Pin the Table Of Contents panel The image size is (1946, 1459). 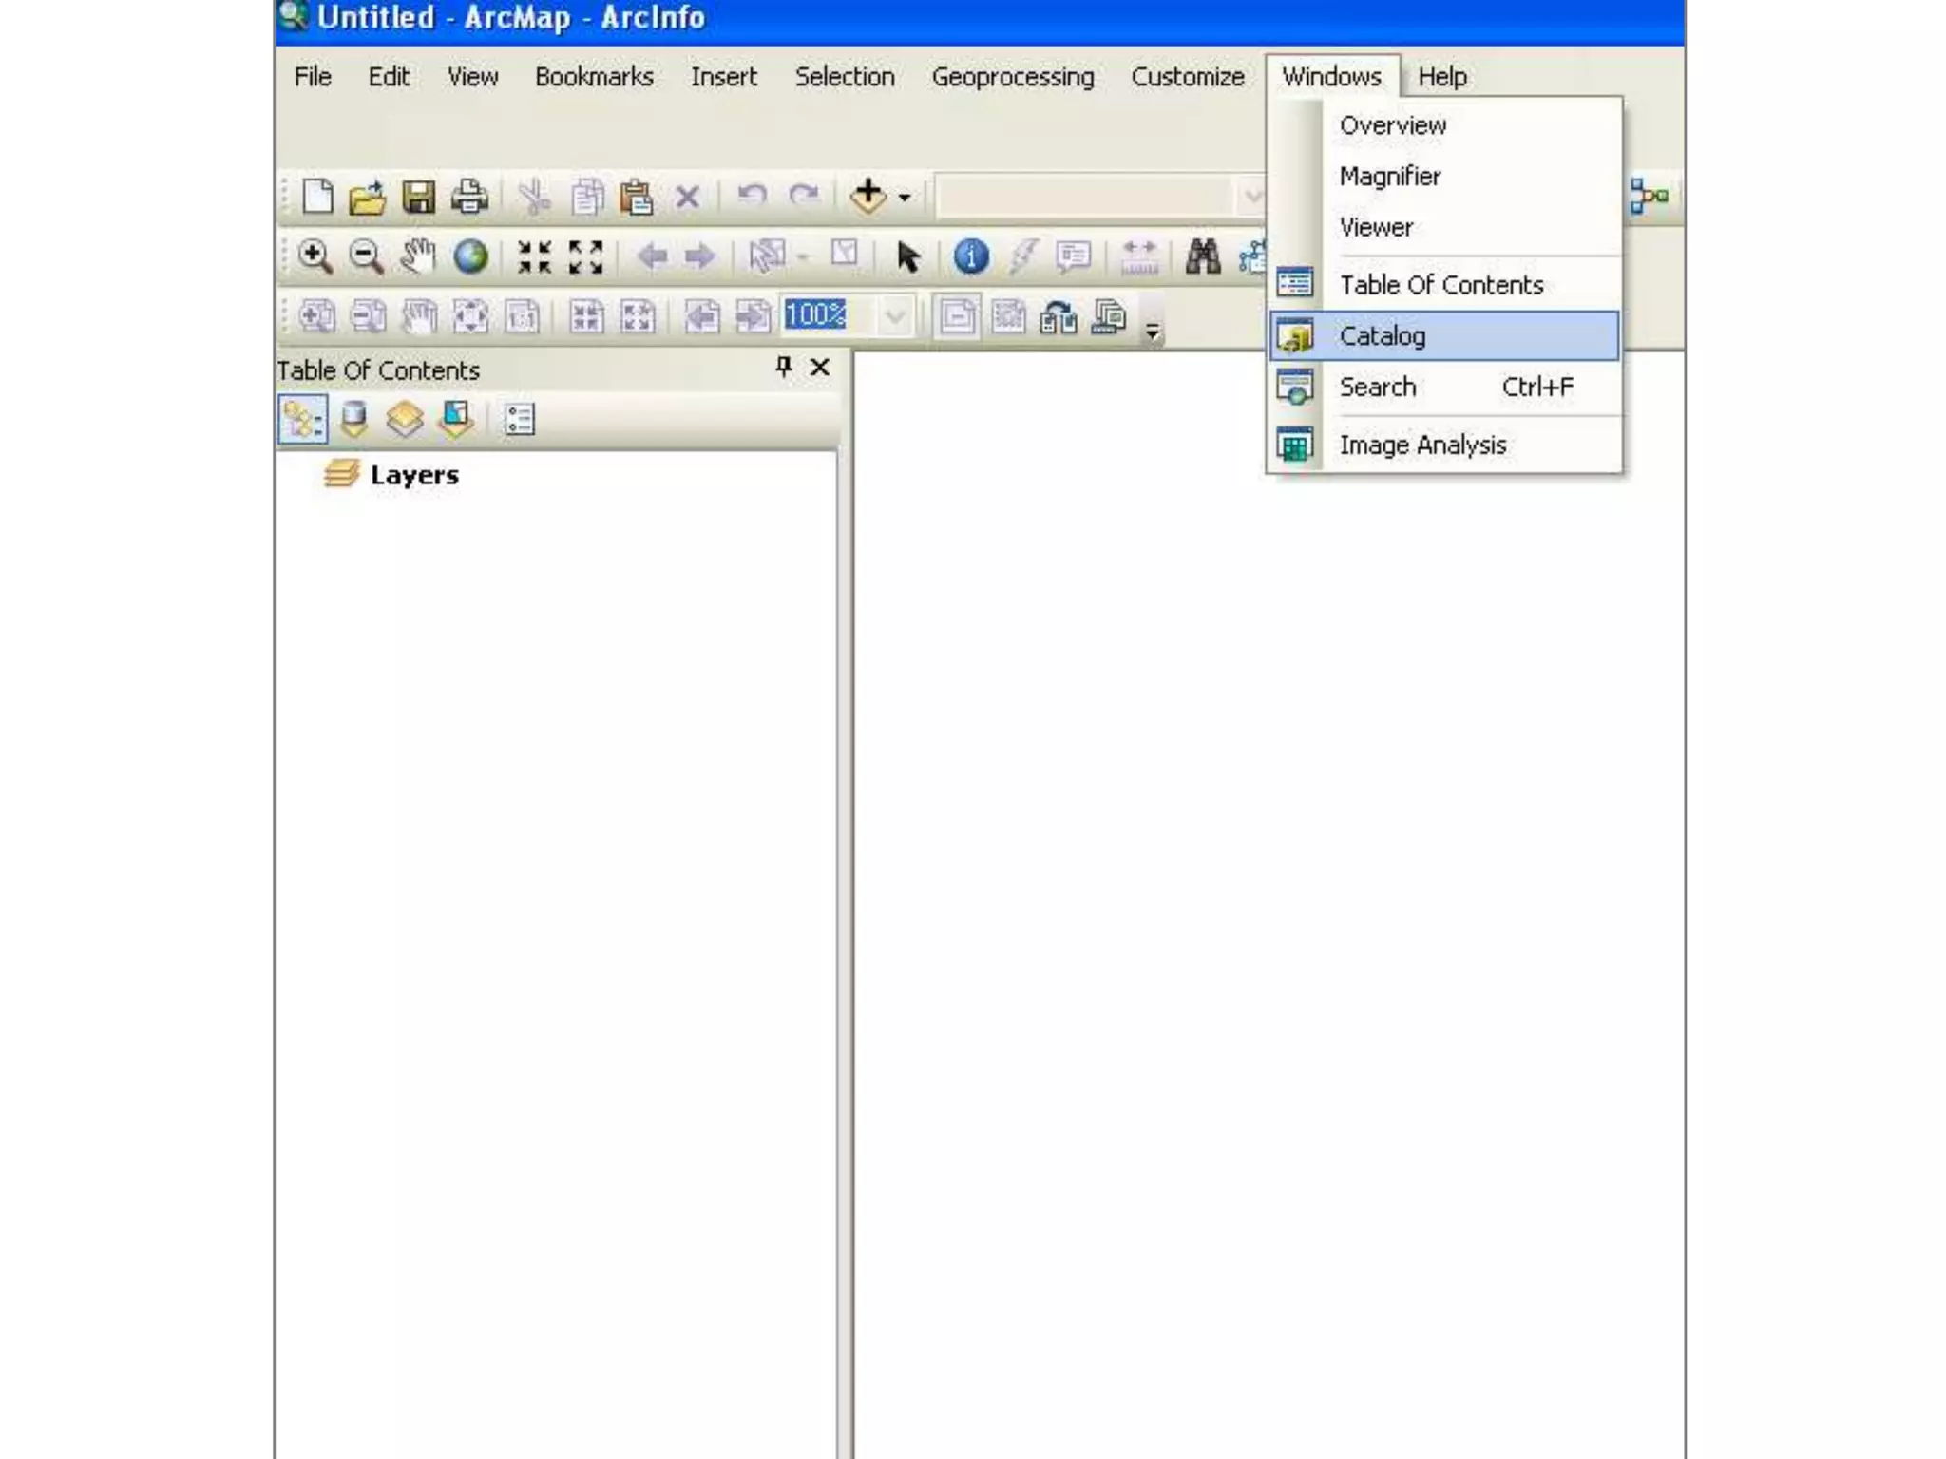pos(784,367)
